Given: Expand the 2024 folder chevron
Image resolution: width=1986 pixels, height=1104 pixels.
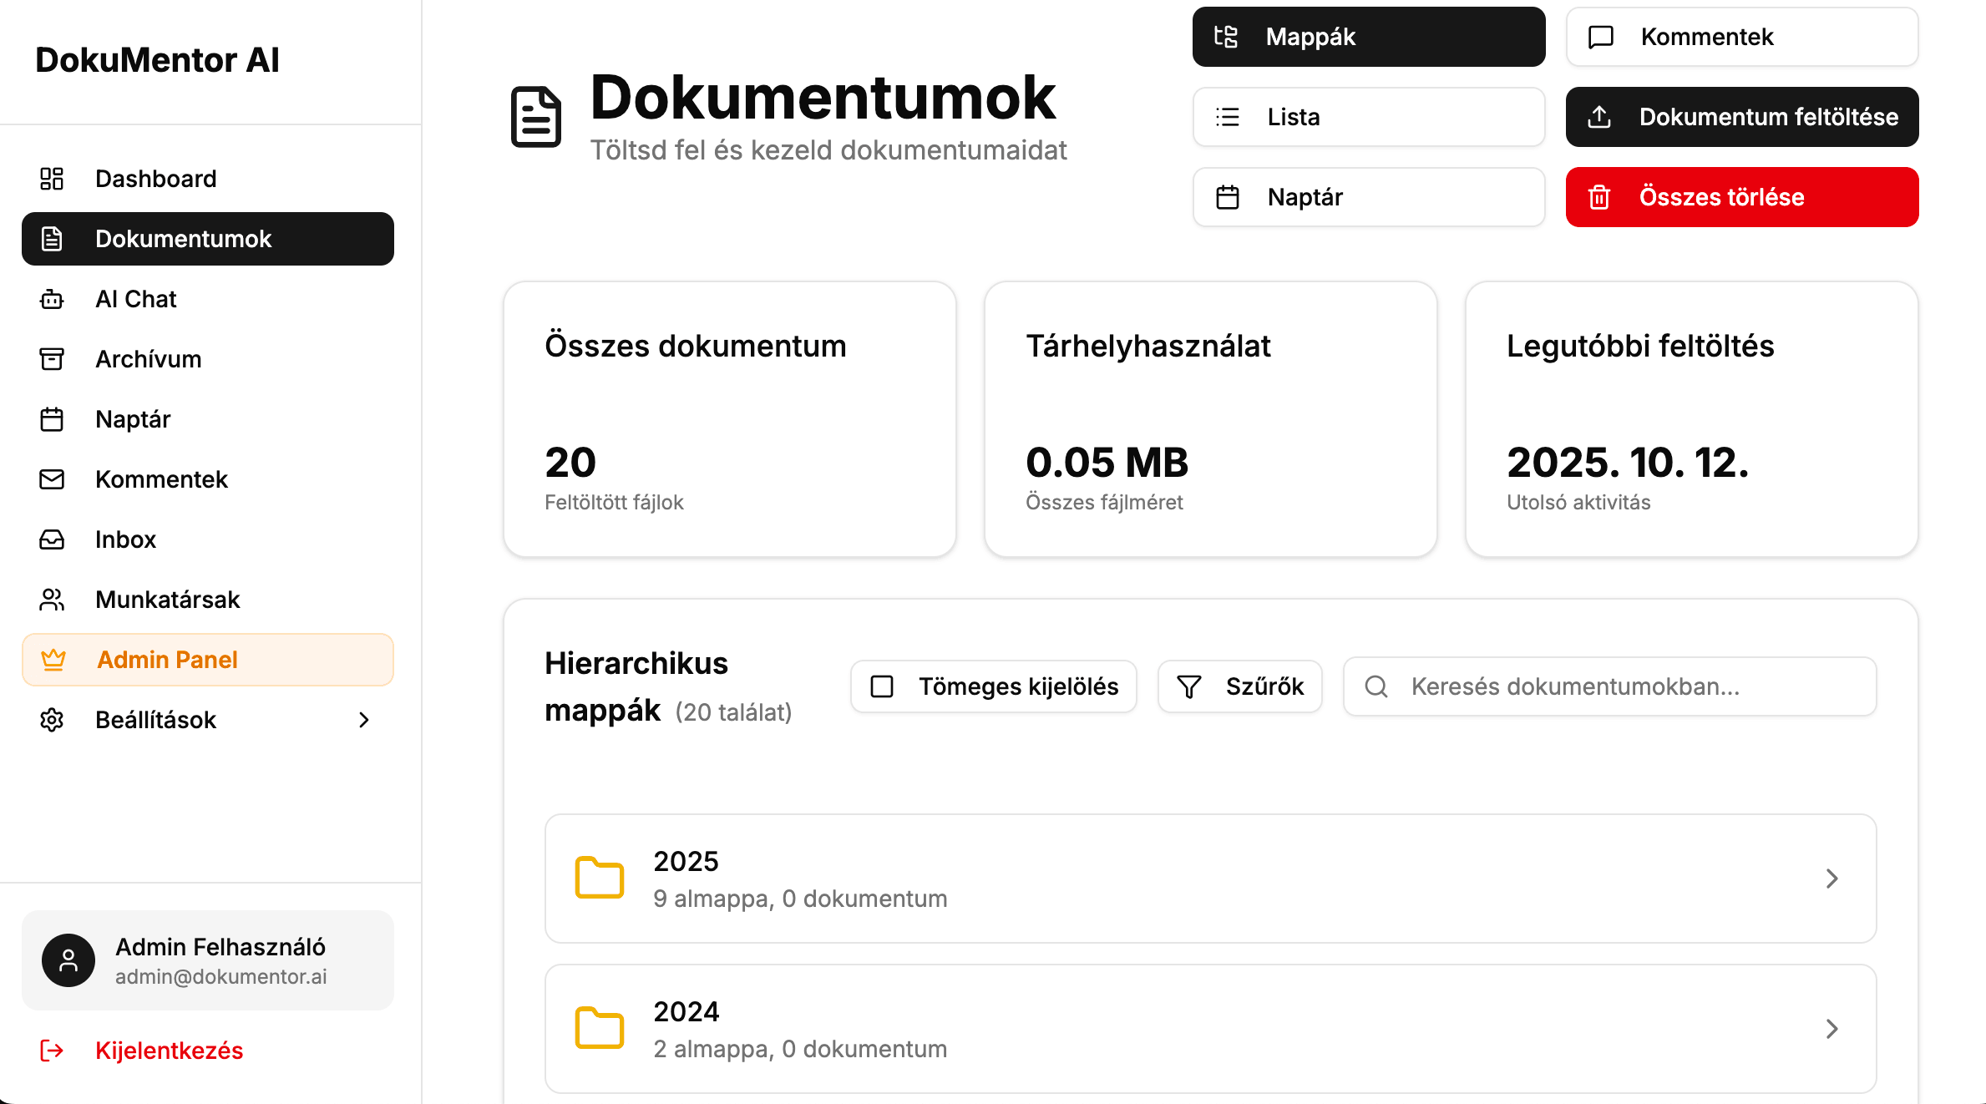Looking at the screenshot, I should point(1832,1029).
